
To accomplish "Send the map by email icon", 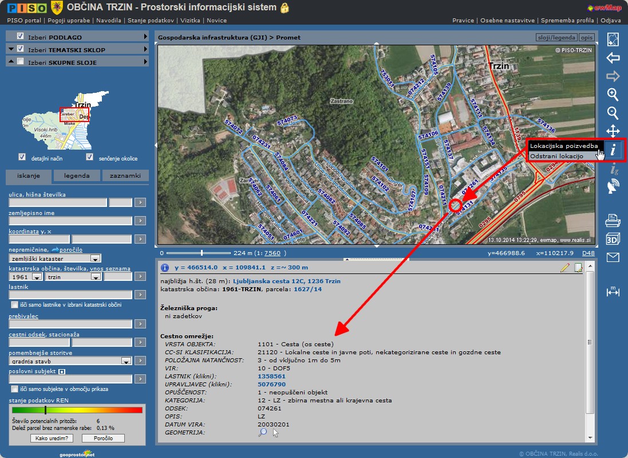I will (613, 257).
